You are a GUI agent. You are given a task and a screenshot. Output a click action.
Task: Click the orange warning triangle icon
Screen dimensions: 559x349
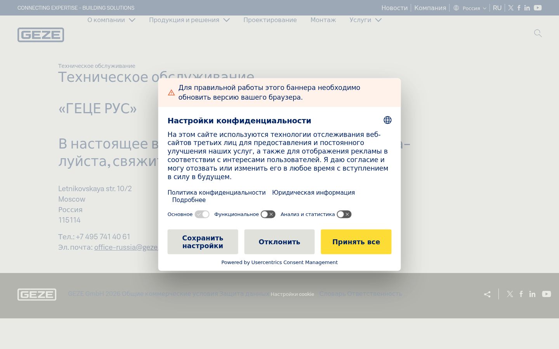click(171, 93)
